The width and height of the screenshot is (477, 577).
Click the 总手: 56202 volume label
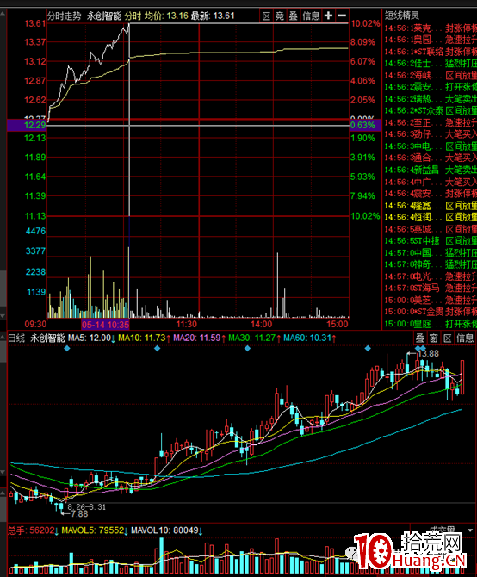[x=33, y=530]
